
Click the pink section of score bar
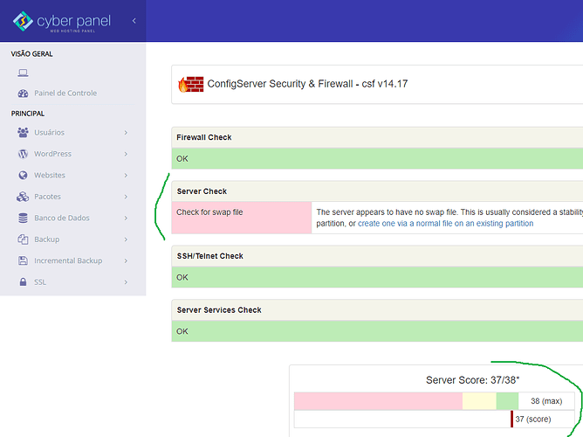tap(378, 401)
